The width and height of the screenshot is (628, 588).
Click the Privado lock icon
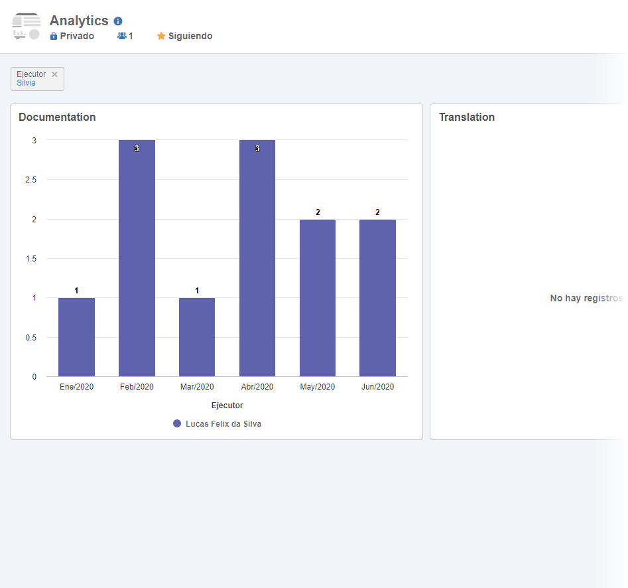coord(53,36)
